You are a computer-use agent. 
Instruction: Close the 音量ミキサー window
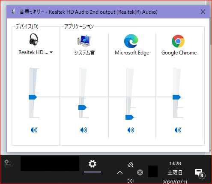[x=203, y=12]
